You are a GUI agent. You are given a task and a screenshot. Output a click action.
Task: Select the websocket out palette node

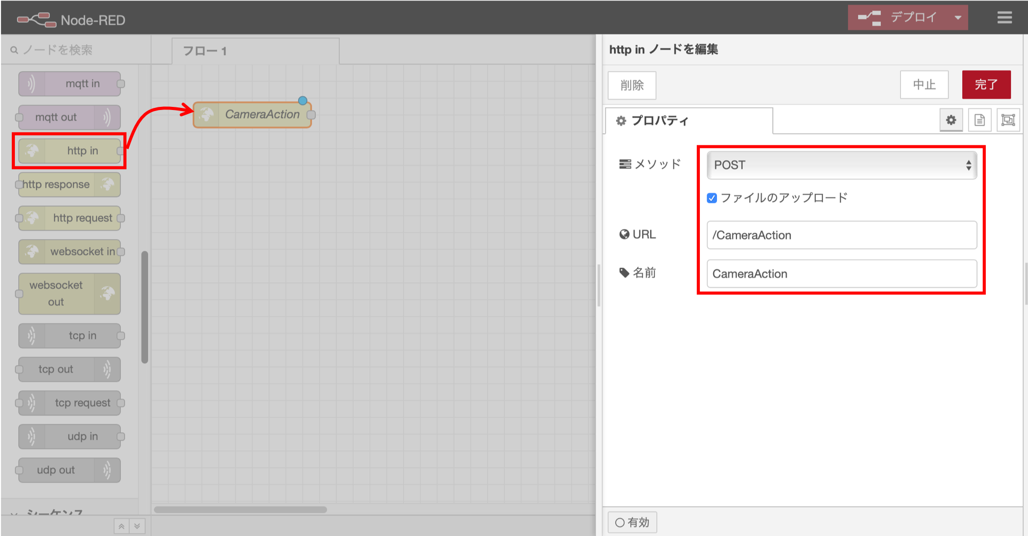[69, 293]
